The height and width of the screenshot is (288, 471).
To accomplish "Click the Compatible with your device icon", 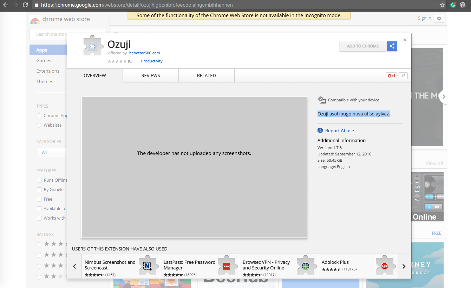I will [x=321, y=100].
